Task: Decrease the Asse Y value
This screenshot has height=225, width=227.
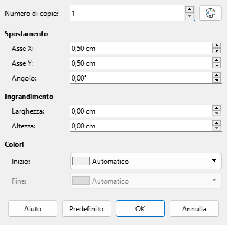Action: pos(216,66)
